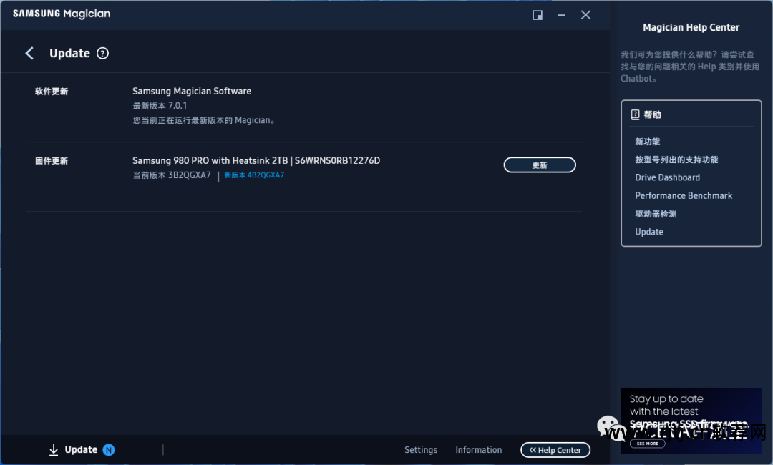This screenshot has height=465, width=773.
Task: Click the book icon beside 帮助 header
Action: tap(635, 114)
